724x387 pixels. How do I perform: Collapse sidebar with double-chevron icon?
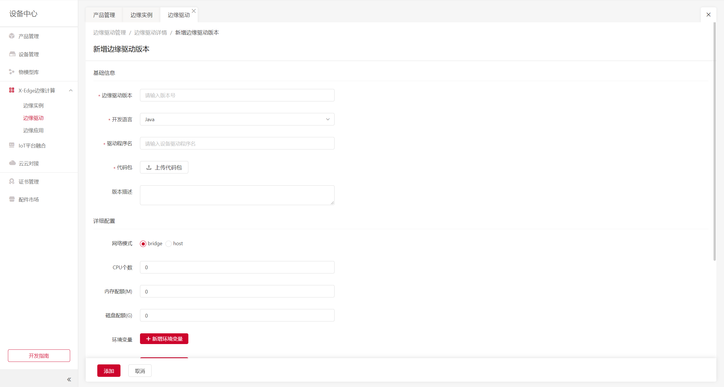(69, 379)
